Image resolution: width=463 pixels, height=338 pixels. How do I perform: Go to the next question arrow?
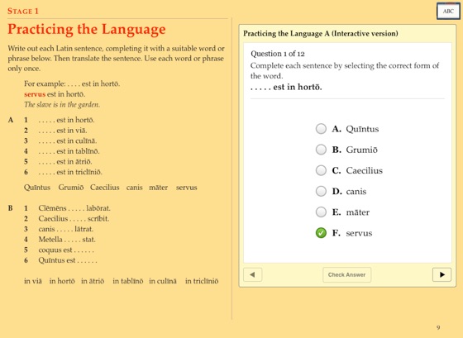pyautogui.click(x=442, y=274)
